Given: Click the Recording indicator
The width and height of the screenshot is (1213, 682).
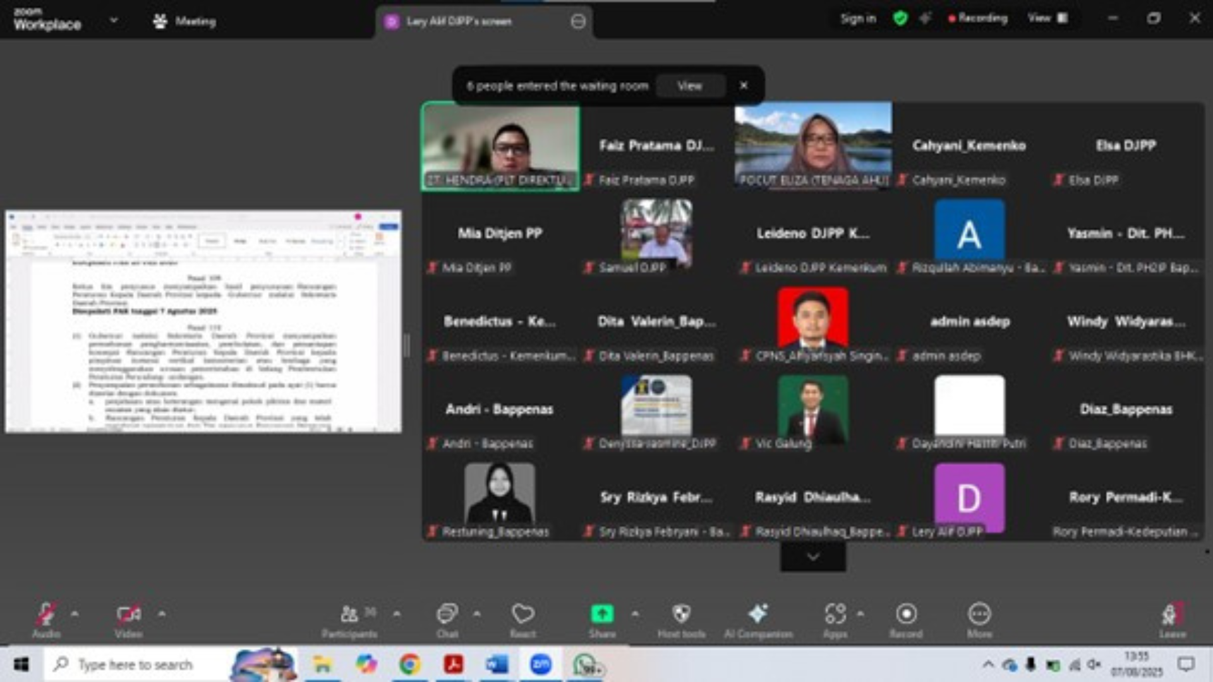Looking at the screenshot, I should pos(977,18).
